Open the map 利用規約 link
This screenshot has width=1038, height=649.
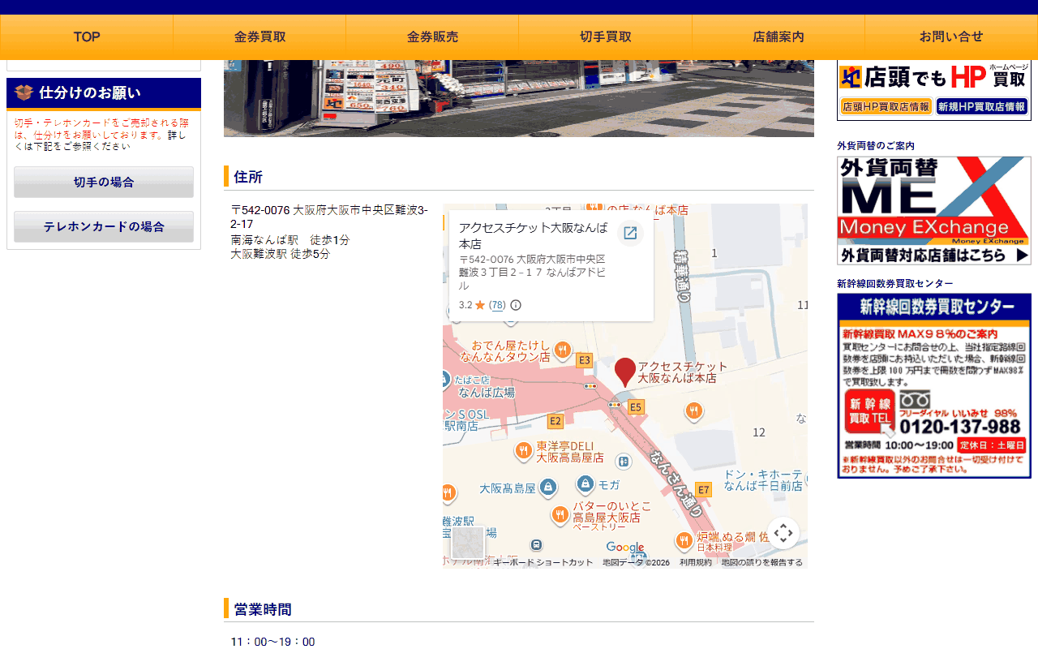click(695, 562)
